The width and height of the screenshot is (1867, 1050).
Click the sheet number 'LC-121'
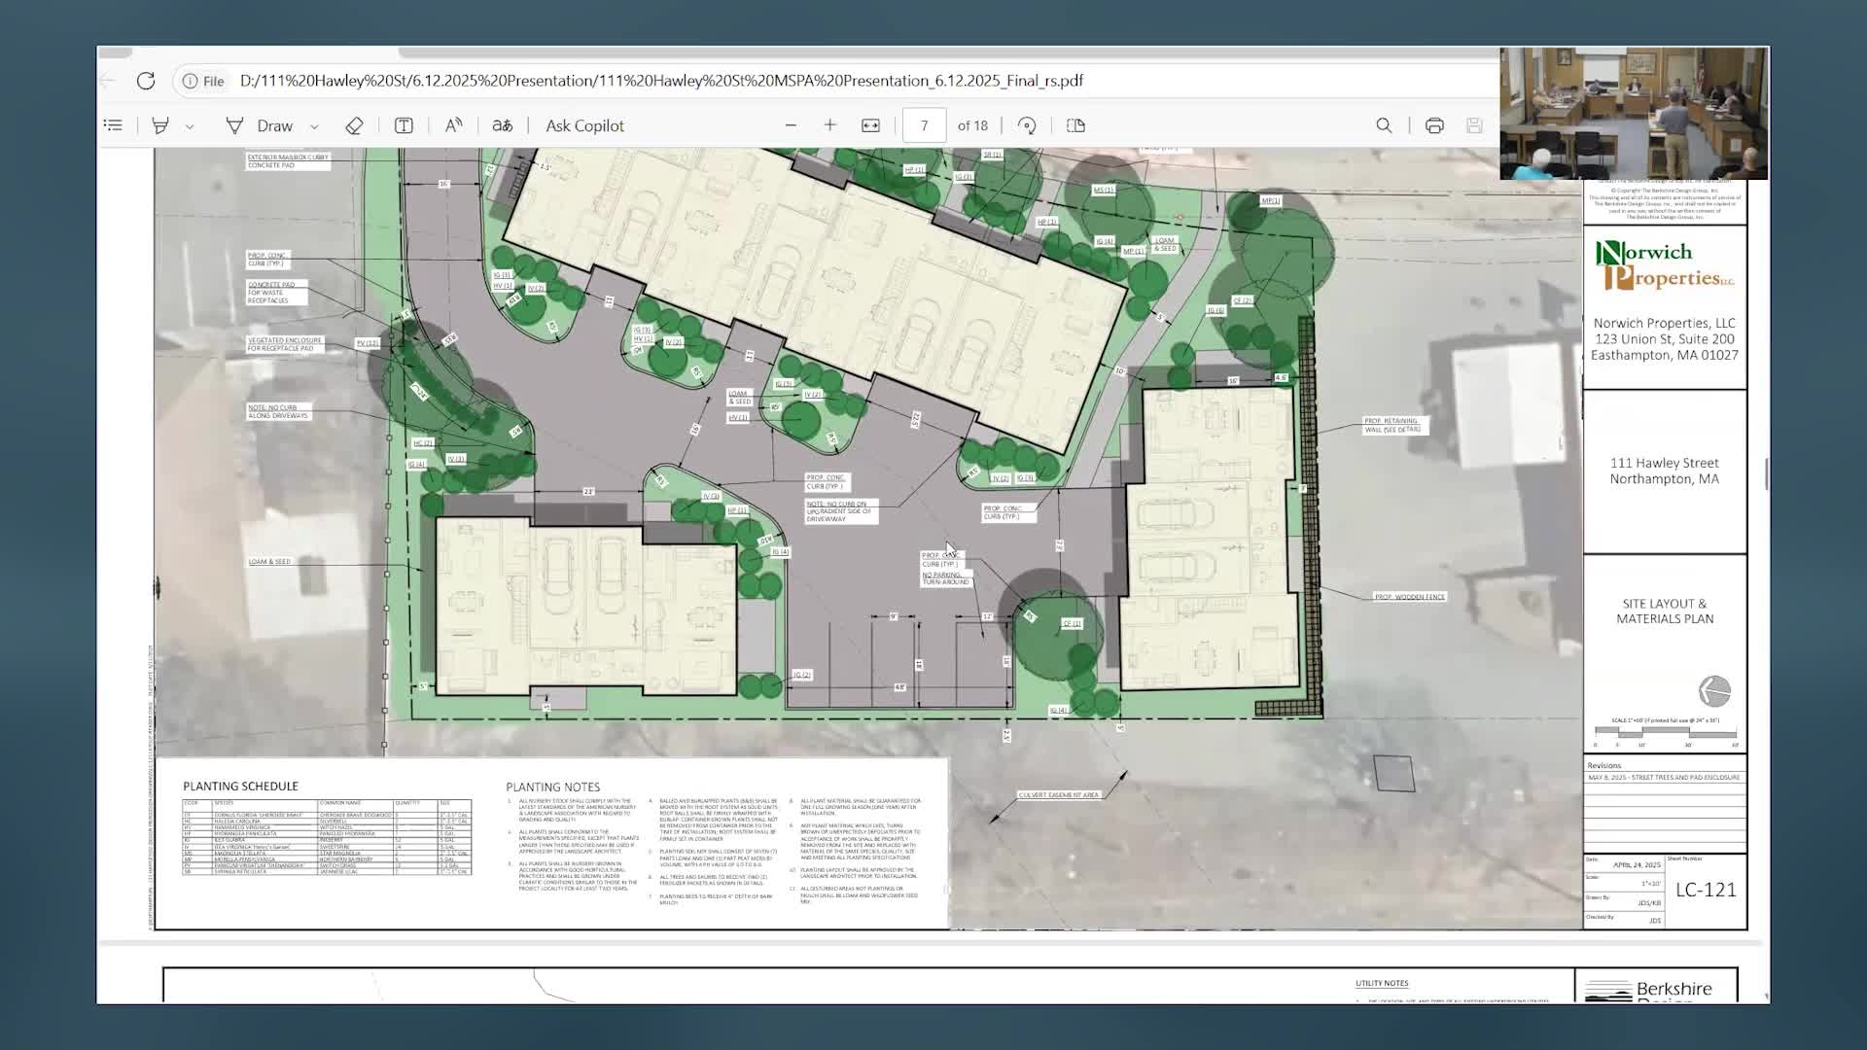(x=1706, y=890)
